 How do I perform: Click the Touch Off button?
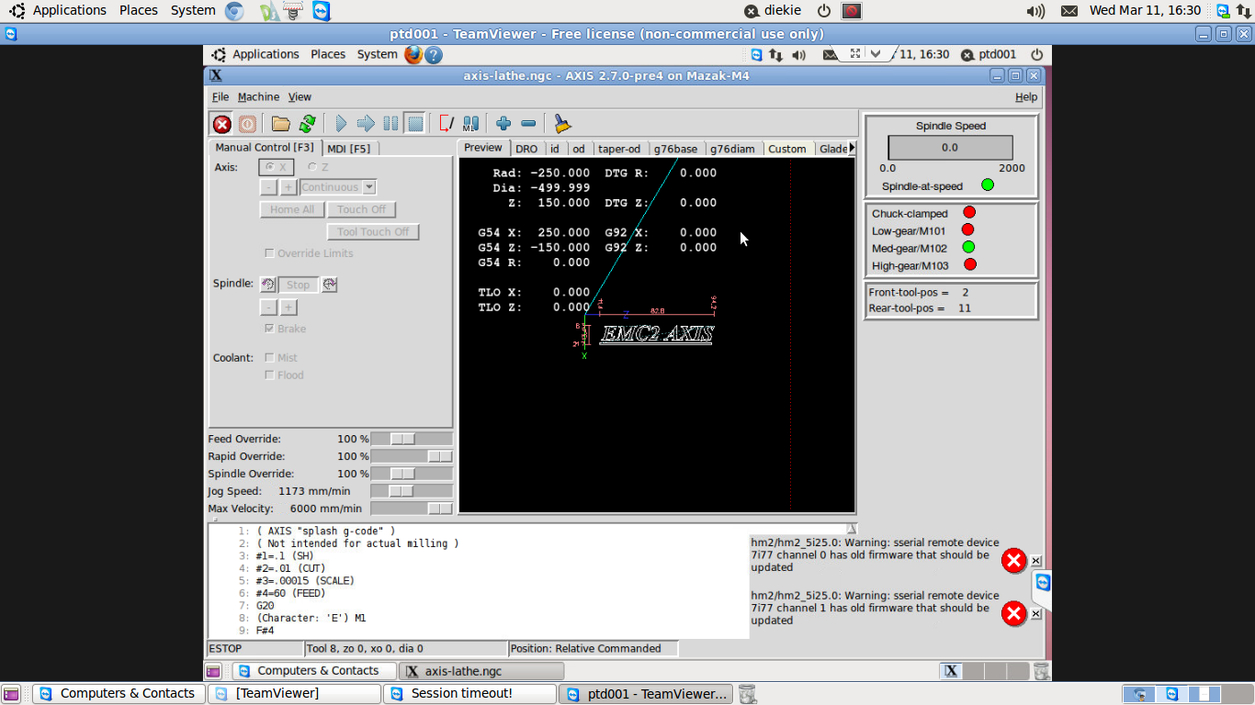click(x=361, y=209)
